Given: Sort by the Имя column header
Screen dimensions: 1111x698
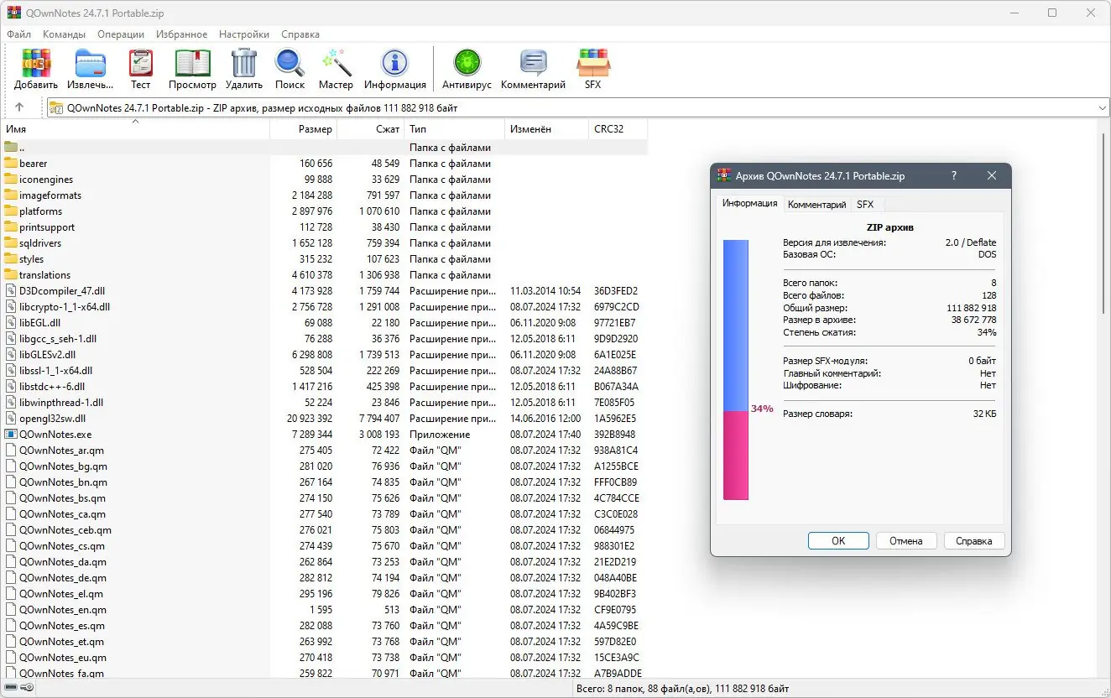Looking at the screenshot, I should click(135, 129).
